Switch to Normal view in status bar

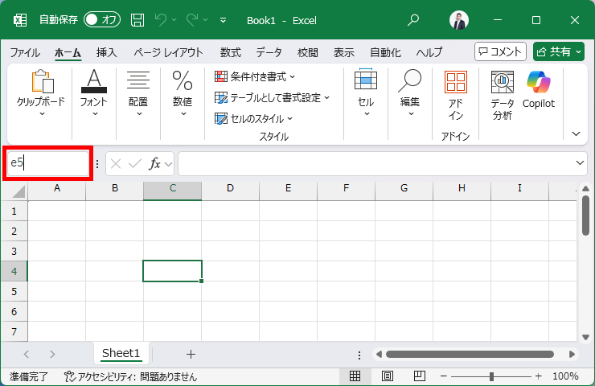(355, 376)
